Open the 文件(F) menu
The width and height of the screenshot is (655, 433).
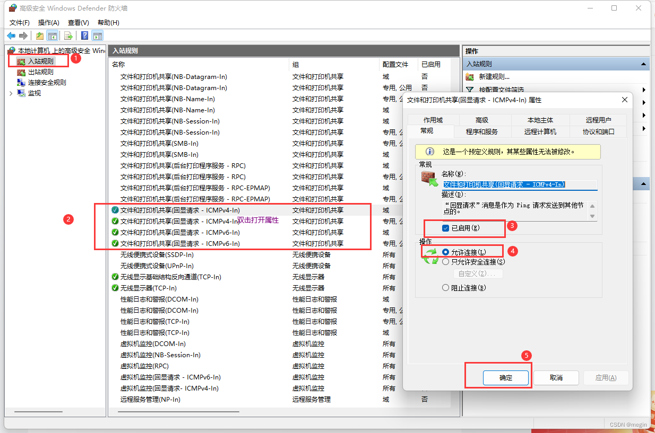pyautogui.click(x=20, y=23)
